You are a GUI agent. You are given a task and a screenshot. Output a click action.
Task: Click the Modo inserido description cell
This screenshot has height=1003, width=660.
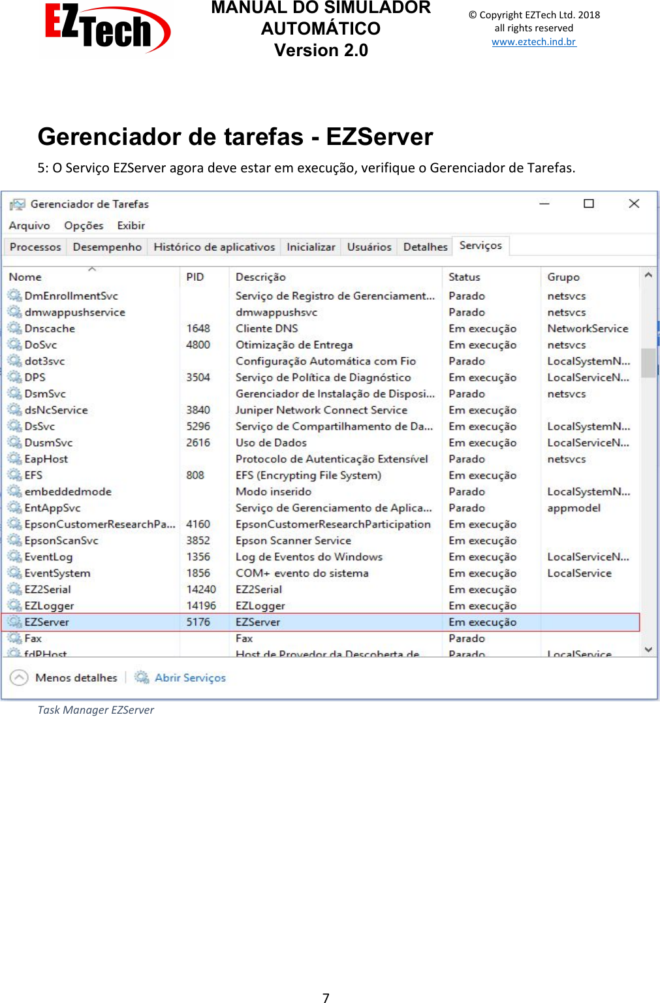pos(274,492)
